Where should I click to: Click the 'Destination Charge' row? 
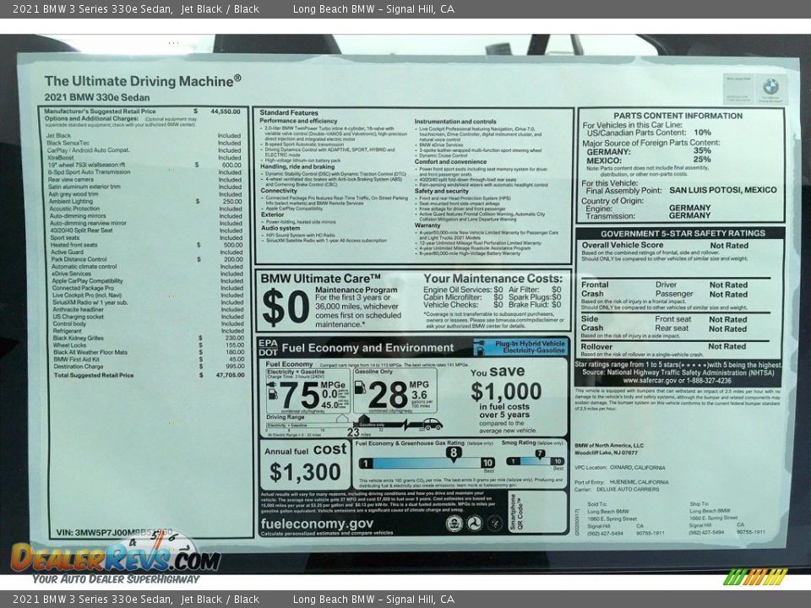[x=149, y=366]
